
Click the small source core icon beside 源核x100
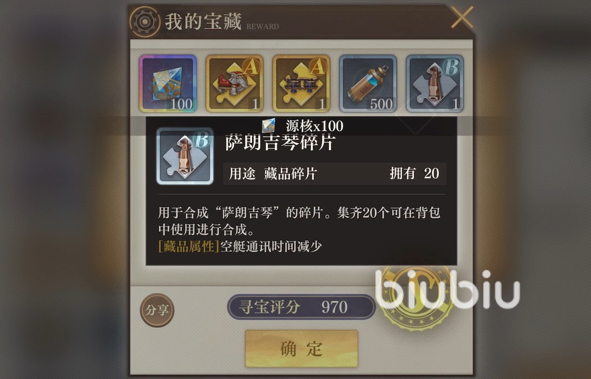[x=269, y=126]
